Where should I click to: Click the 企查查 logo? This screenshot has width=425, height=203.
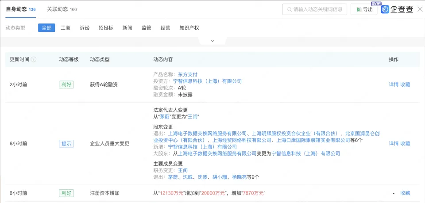(397, 9)
